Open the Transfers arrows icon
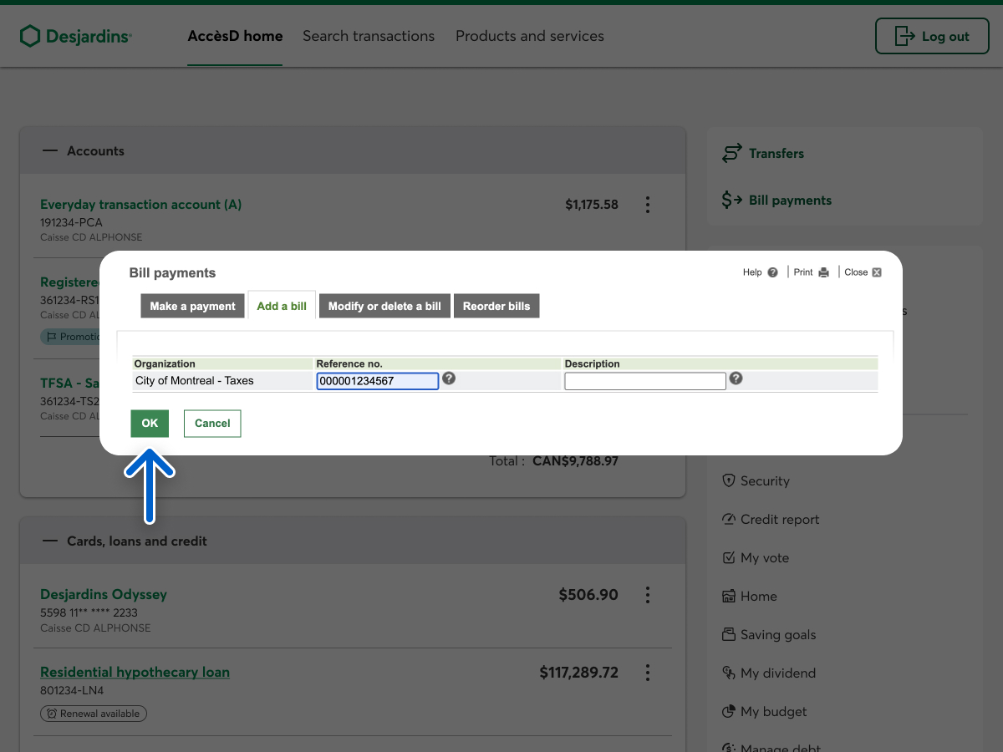This screenshot has height=752, width=1003. [x=731, y=154]
